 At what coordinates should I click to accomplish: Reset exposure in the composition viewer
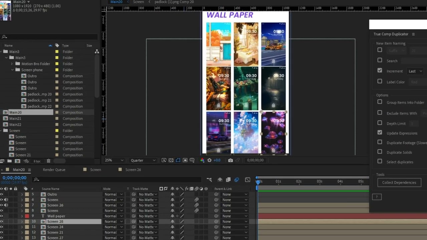[209, 160]
